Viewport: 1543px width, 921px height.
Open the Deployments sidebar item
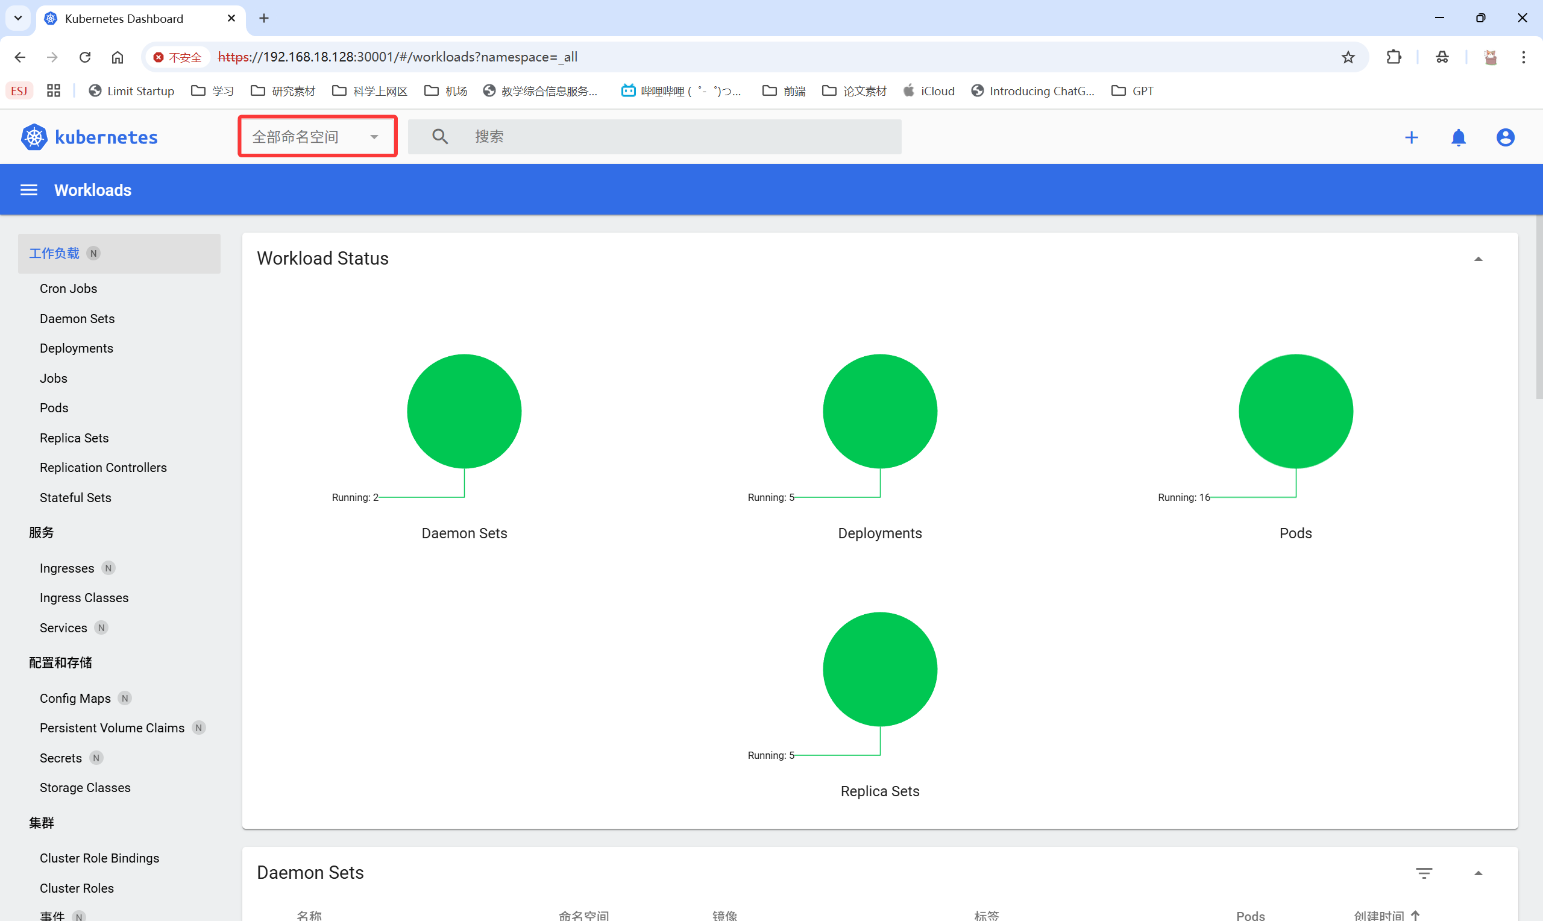click(77, 348)
